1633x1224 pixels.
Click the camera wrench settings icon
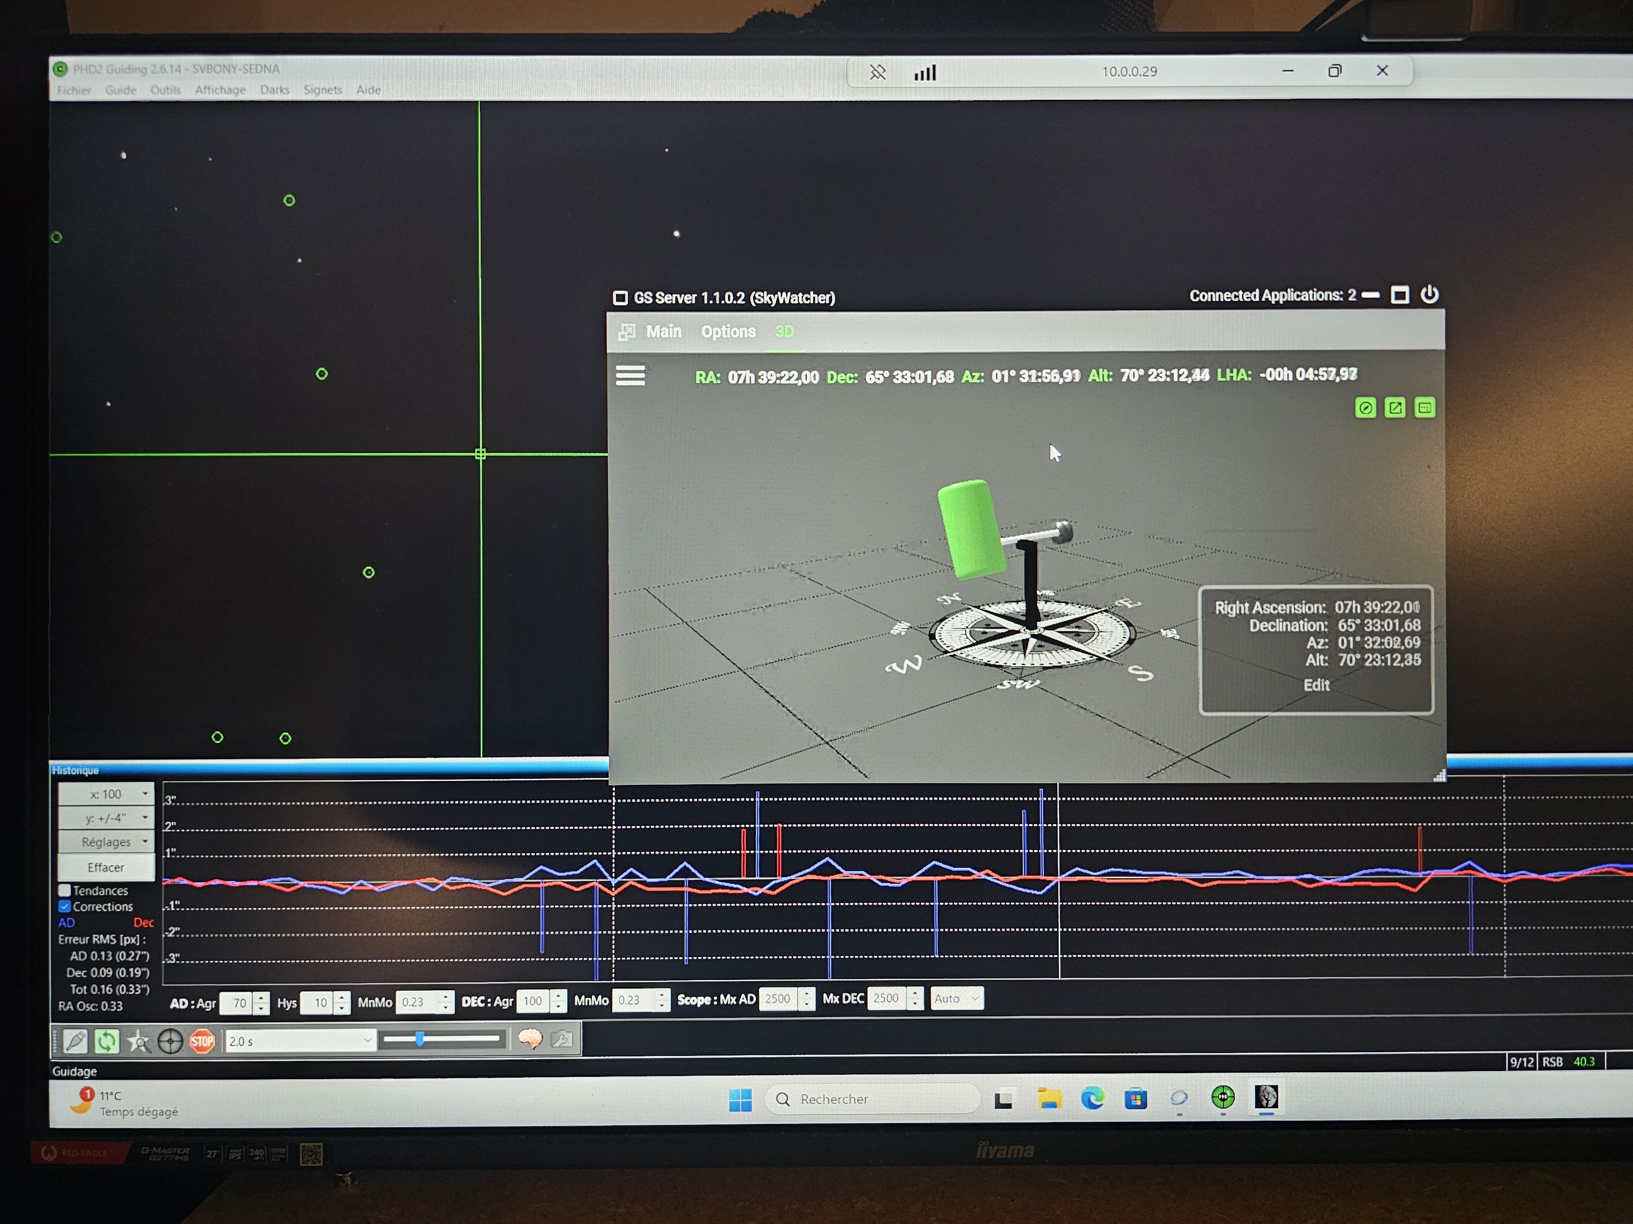[x=562, y=1039]
